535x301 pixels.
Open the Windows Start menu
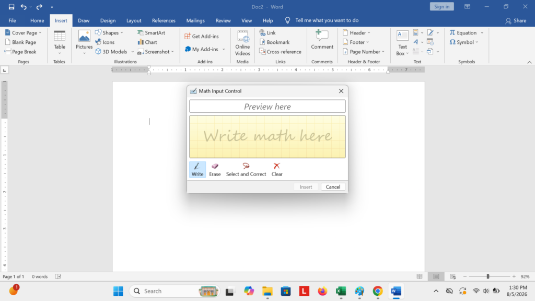pyautogui.click(x=118, y=291)
